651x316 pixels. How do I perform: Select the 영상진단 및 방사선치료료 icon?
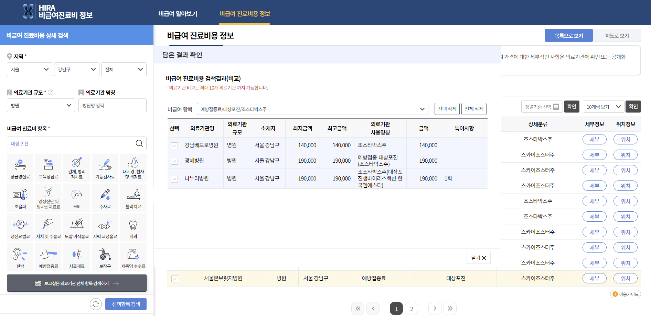(x=49, y=197)
